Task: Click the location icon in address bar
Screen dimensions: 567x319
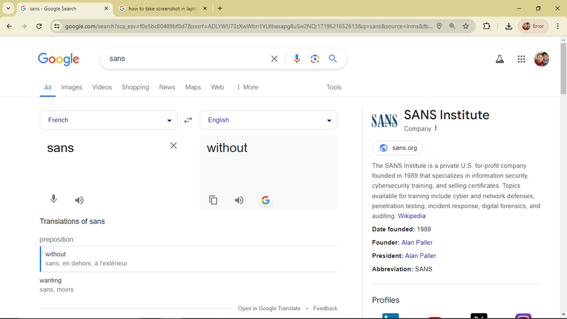Action: coord(439,26)
